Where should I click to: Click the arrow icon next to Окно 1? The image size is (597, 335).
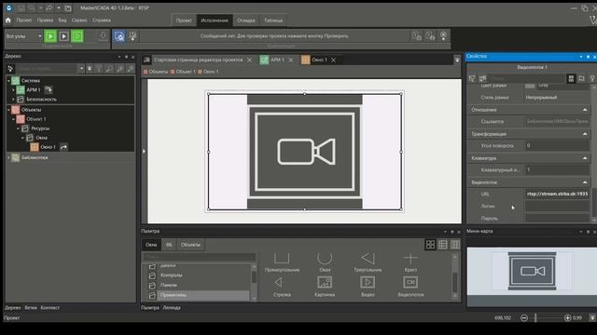(63, 147)
